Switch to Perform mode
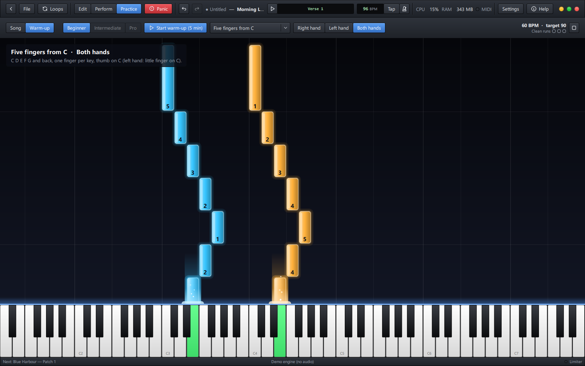Image resolution: width=585 pixels, height=366 pixels. [103, 9]
